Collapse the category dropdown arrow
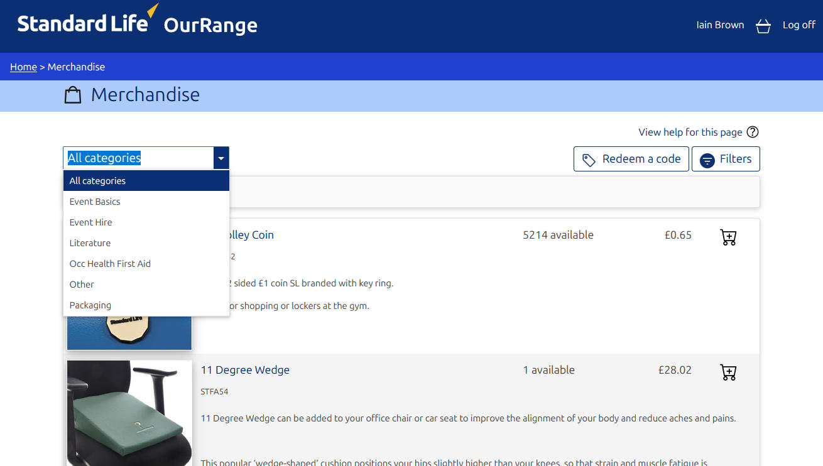Viewport: 823px width, 466px height. click(221, 159)
